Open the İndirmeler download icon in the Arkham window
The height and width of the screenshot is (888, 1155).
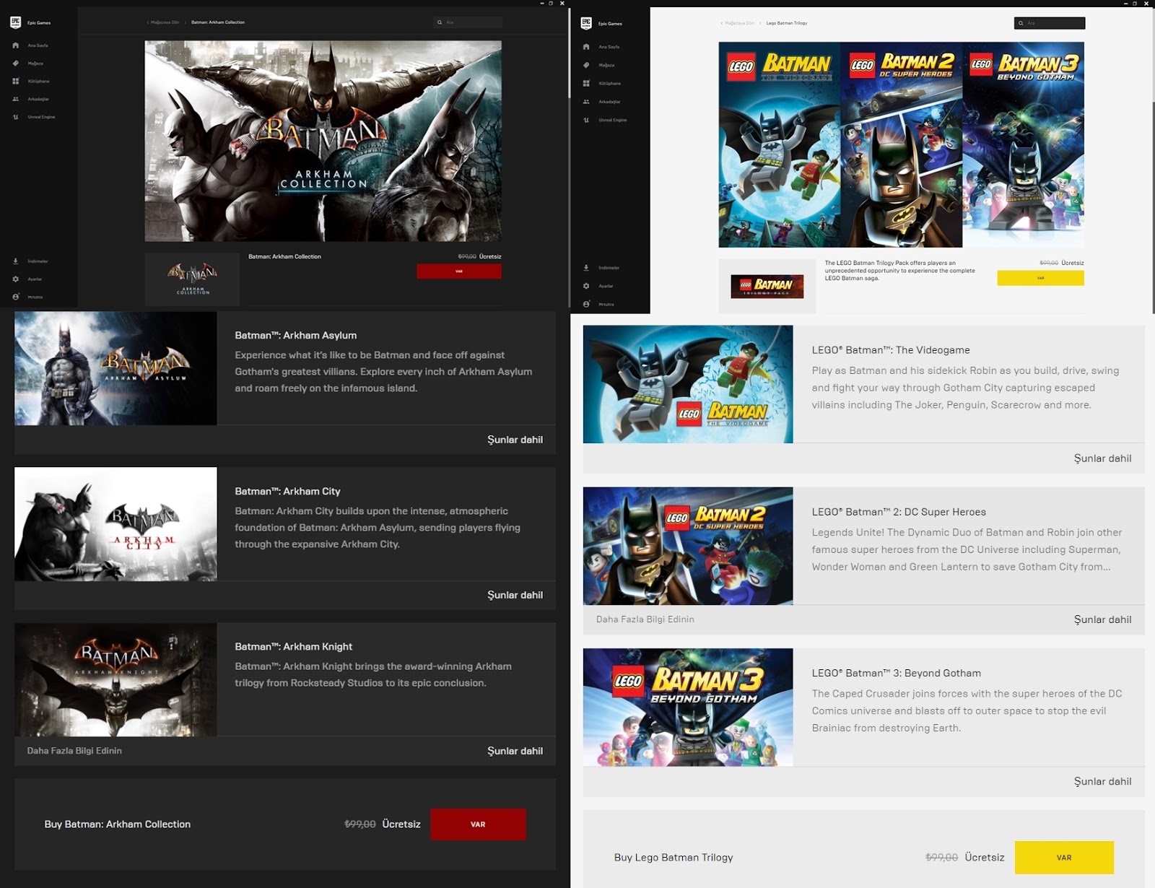pyautogui.click(x=16, y=261)
